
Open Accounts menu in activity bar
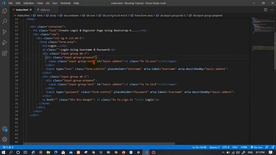pos(5,129)
